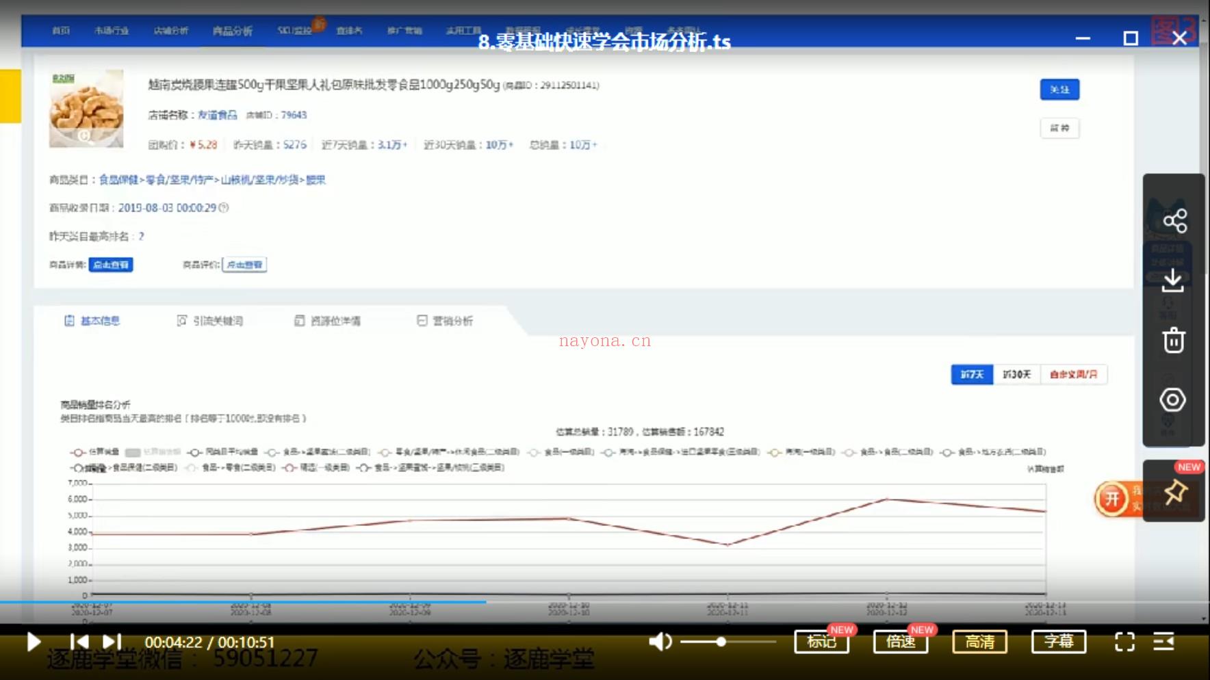Switch to the 资源位详情 tab
Image resolution: width=1210 pixels, height=680 pixels.
click(x=328, y=321)
